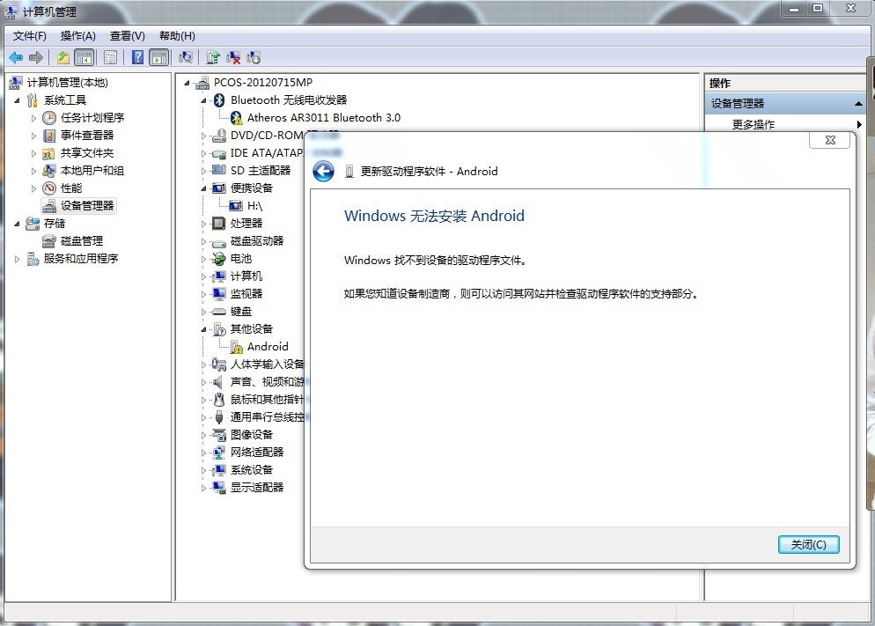875x626 pixels.
Task: Open the 文件(F) menu
Action: [30, 36]
